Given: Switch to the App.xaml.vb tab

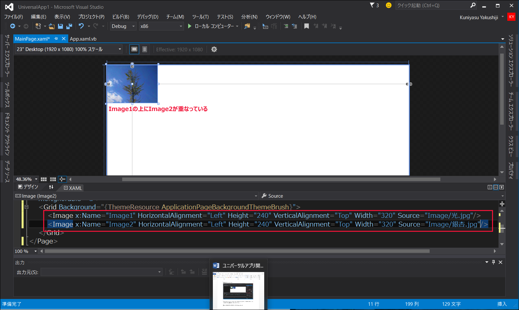Looking at the screenshot, I should point(83,39).
